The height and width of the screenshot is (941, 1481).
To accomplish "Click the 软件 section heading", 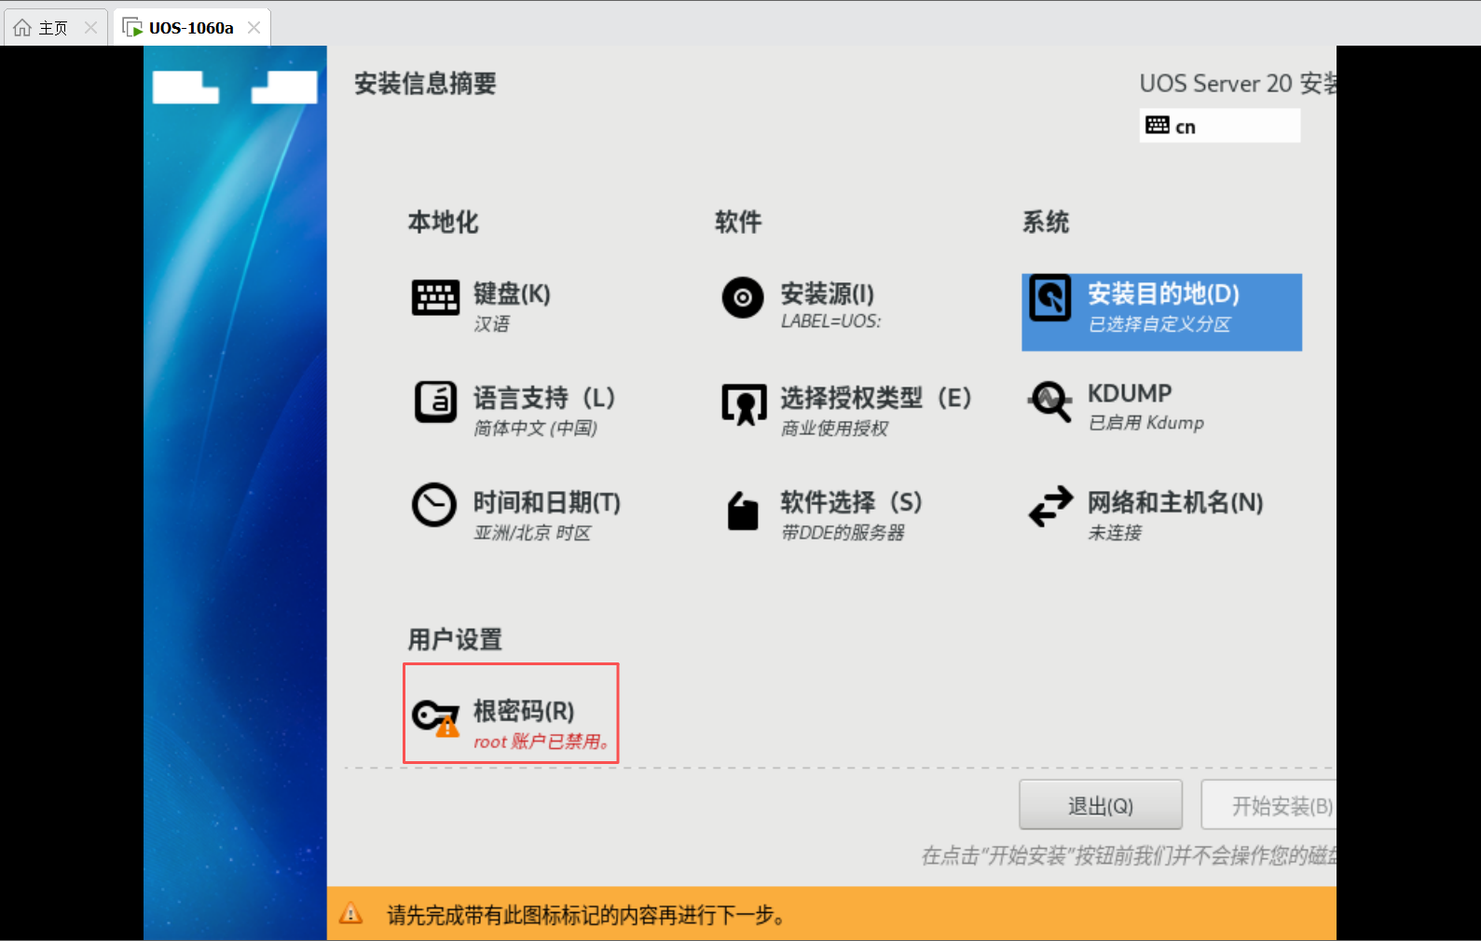I will [738, 222].
